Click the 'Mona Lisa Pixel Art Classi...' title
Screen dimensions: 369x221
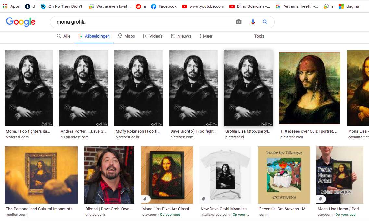point(167,209)
